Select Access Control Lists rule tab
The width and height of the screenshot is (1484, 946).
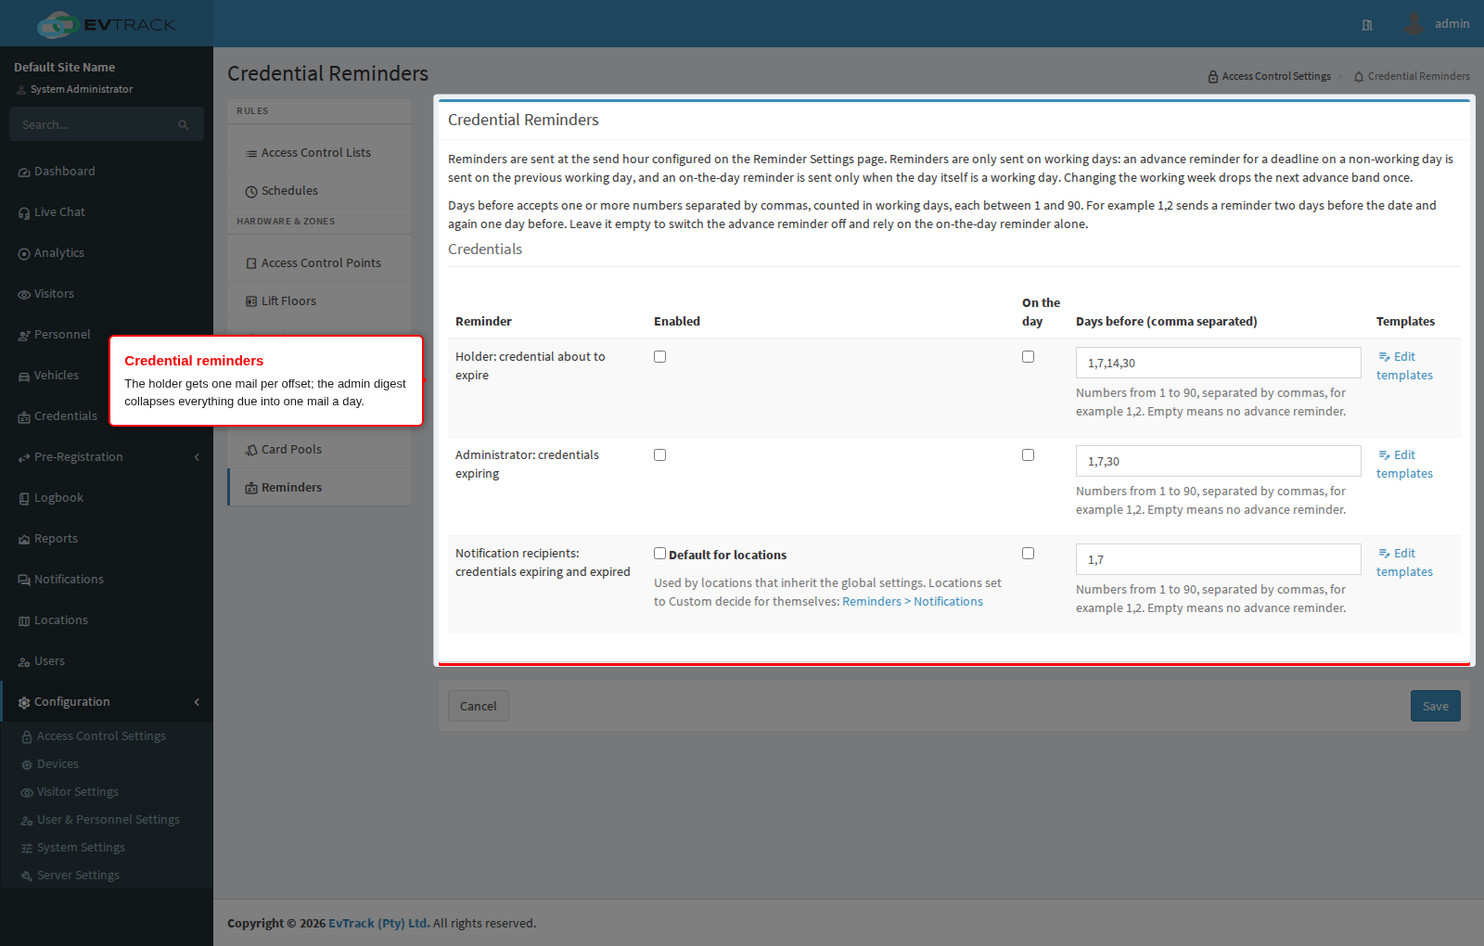point(319,153)
